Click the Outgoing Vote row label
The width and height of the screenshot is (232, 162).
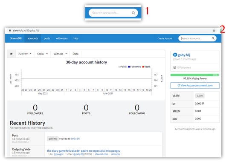point(21,149)
